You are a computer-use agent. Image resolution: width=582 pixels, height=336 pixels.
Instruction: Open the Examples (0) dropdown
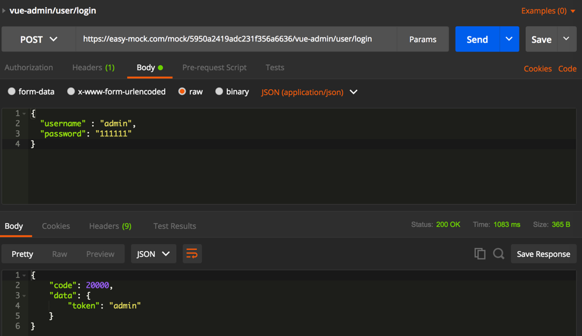coord(548,11)
